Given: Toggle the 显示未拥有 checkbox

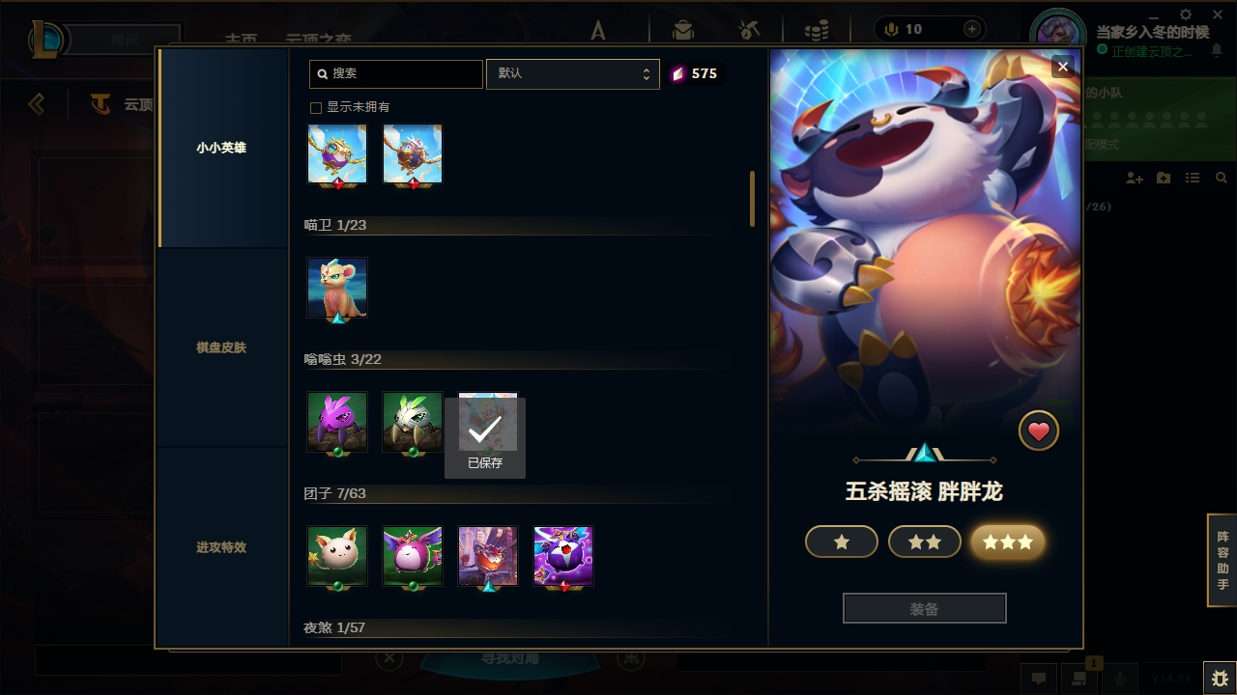Looking at the screenshot, I should [315, 107].
